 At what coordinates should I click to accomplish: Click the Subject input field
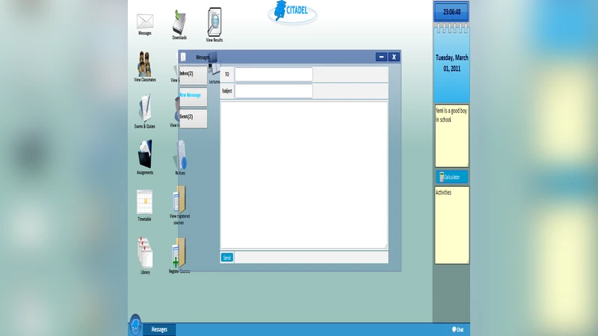[x=274, y=91]
